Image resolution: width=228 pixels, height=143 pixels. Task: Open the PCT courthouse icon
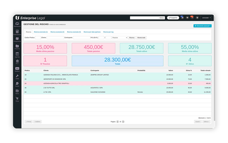click(17, 61)
